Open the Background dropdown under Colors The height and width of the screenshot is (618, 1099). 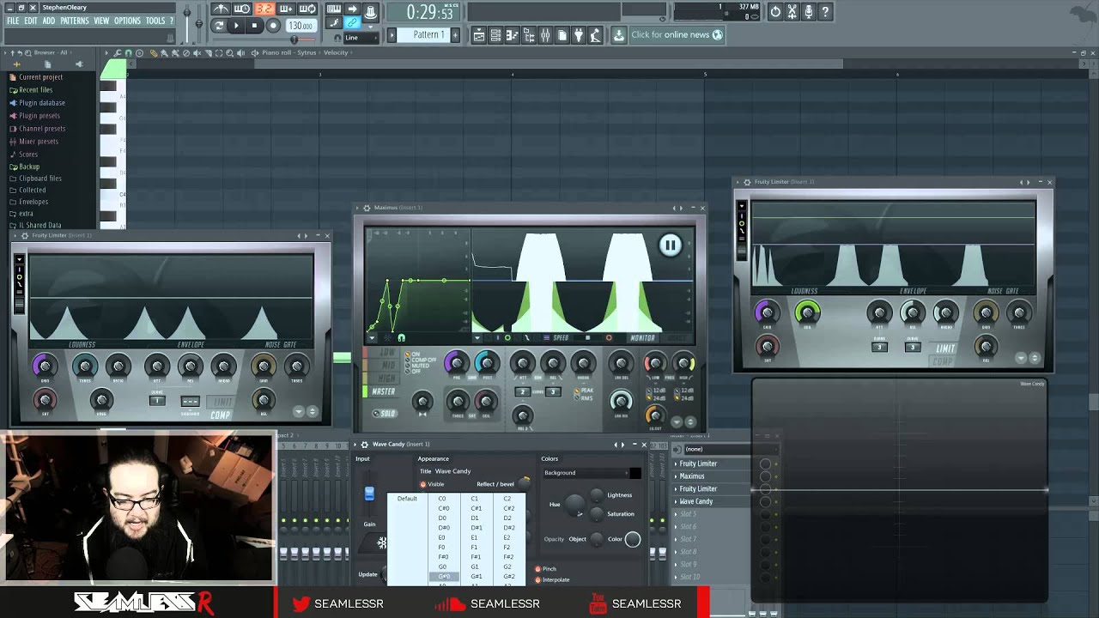point(586,473)
